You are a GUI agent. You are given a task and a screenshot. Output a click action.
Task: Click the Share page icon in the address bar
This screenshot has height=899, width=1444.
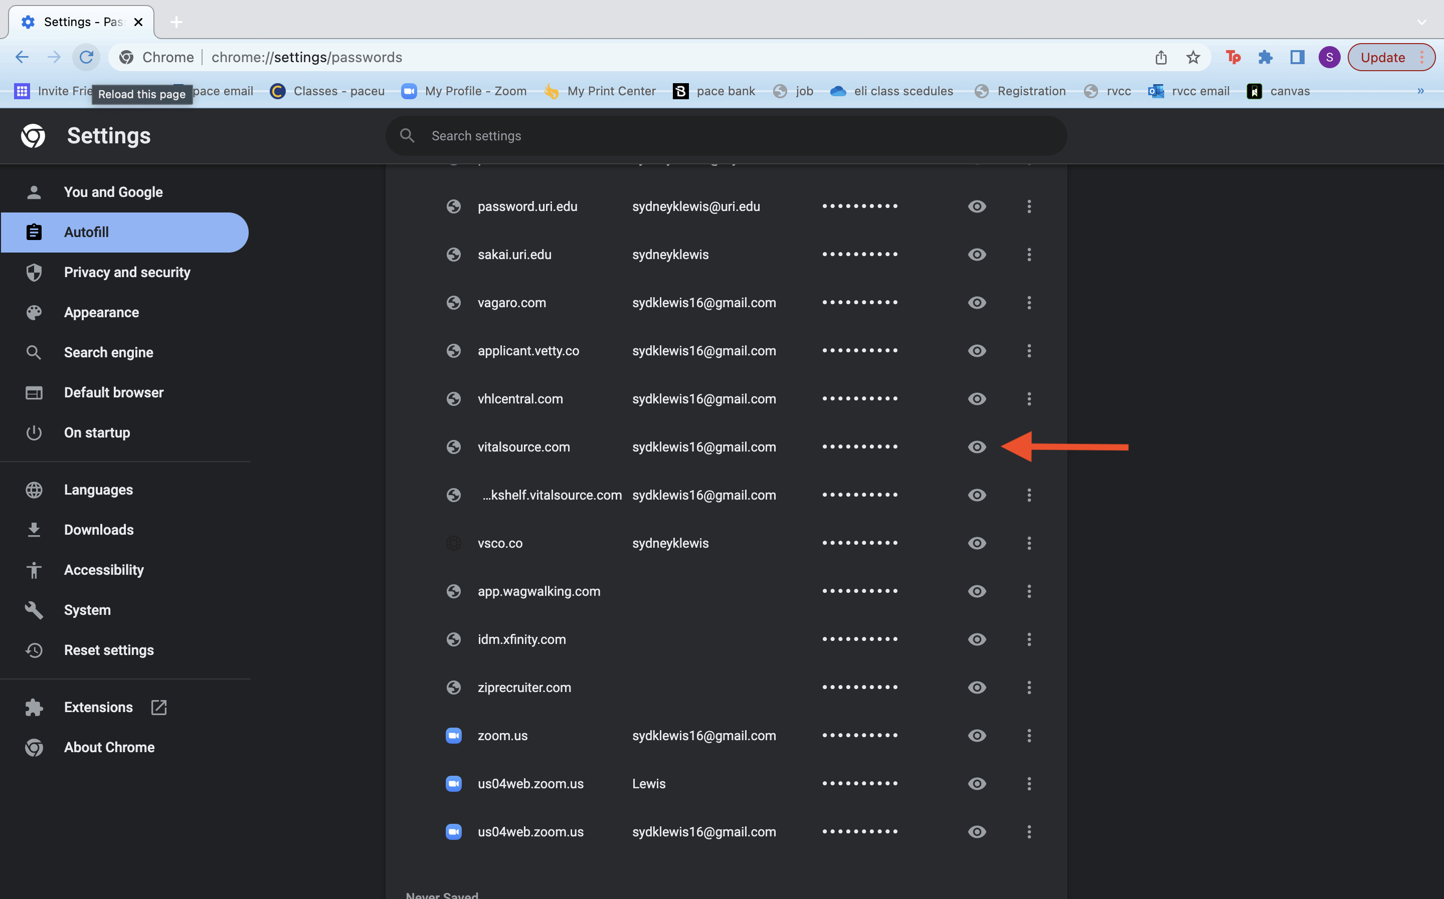1160,57
